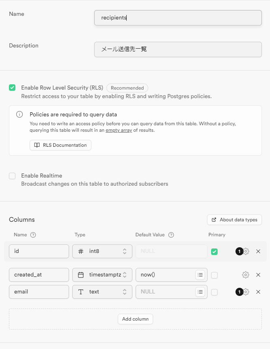Viewport: 270px width, 349px height.
Task: Remove the created_at column with X
Action: pos(258,275)
